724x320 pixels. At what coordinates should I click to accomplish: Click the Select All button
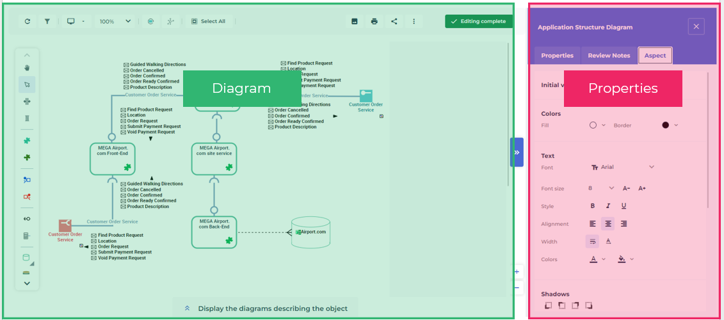(208, 21)
